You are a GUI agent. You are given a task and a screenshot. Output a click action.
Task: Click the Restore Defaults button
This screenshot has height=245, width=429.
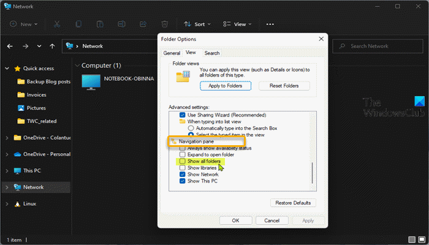(x=293, y=203)
